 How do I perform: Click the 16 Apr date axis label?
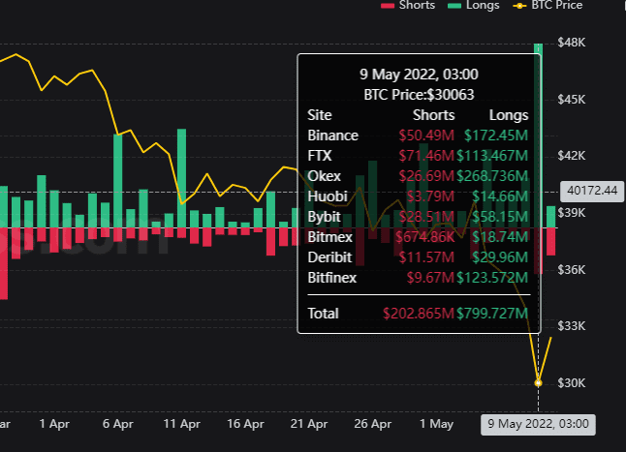point(245,424)
